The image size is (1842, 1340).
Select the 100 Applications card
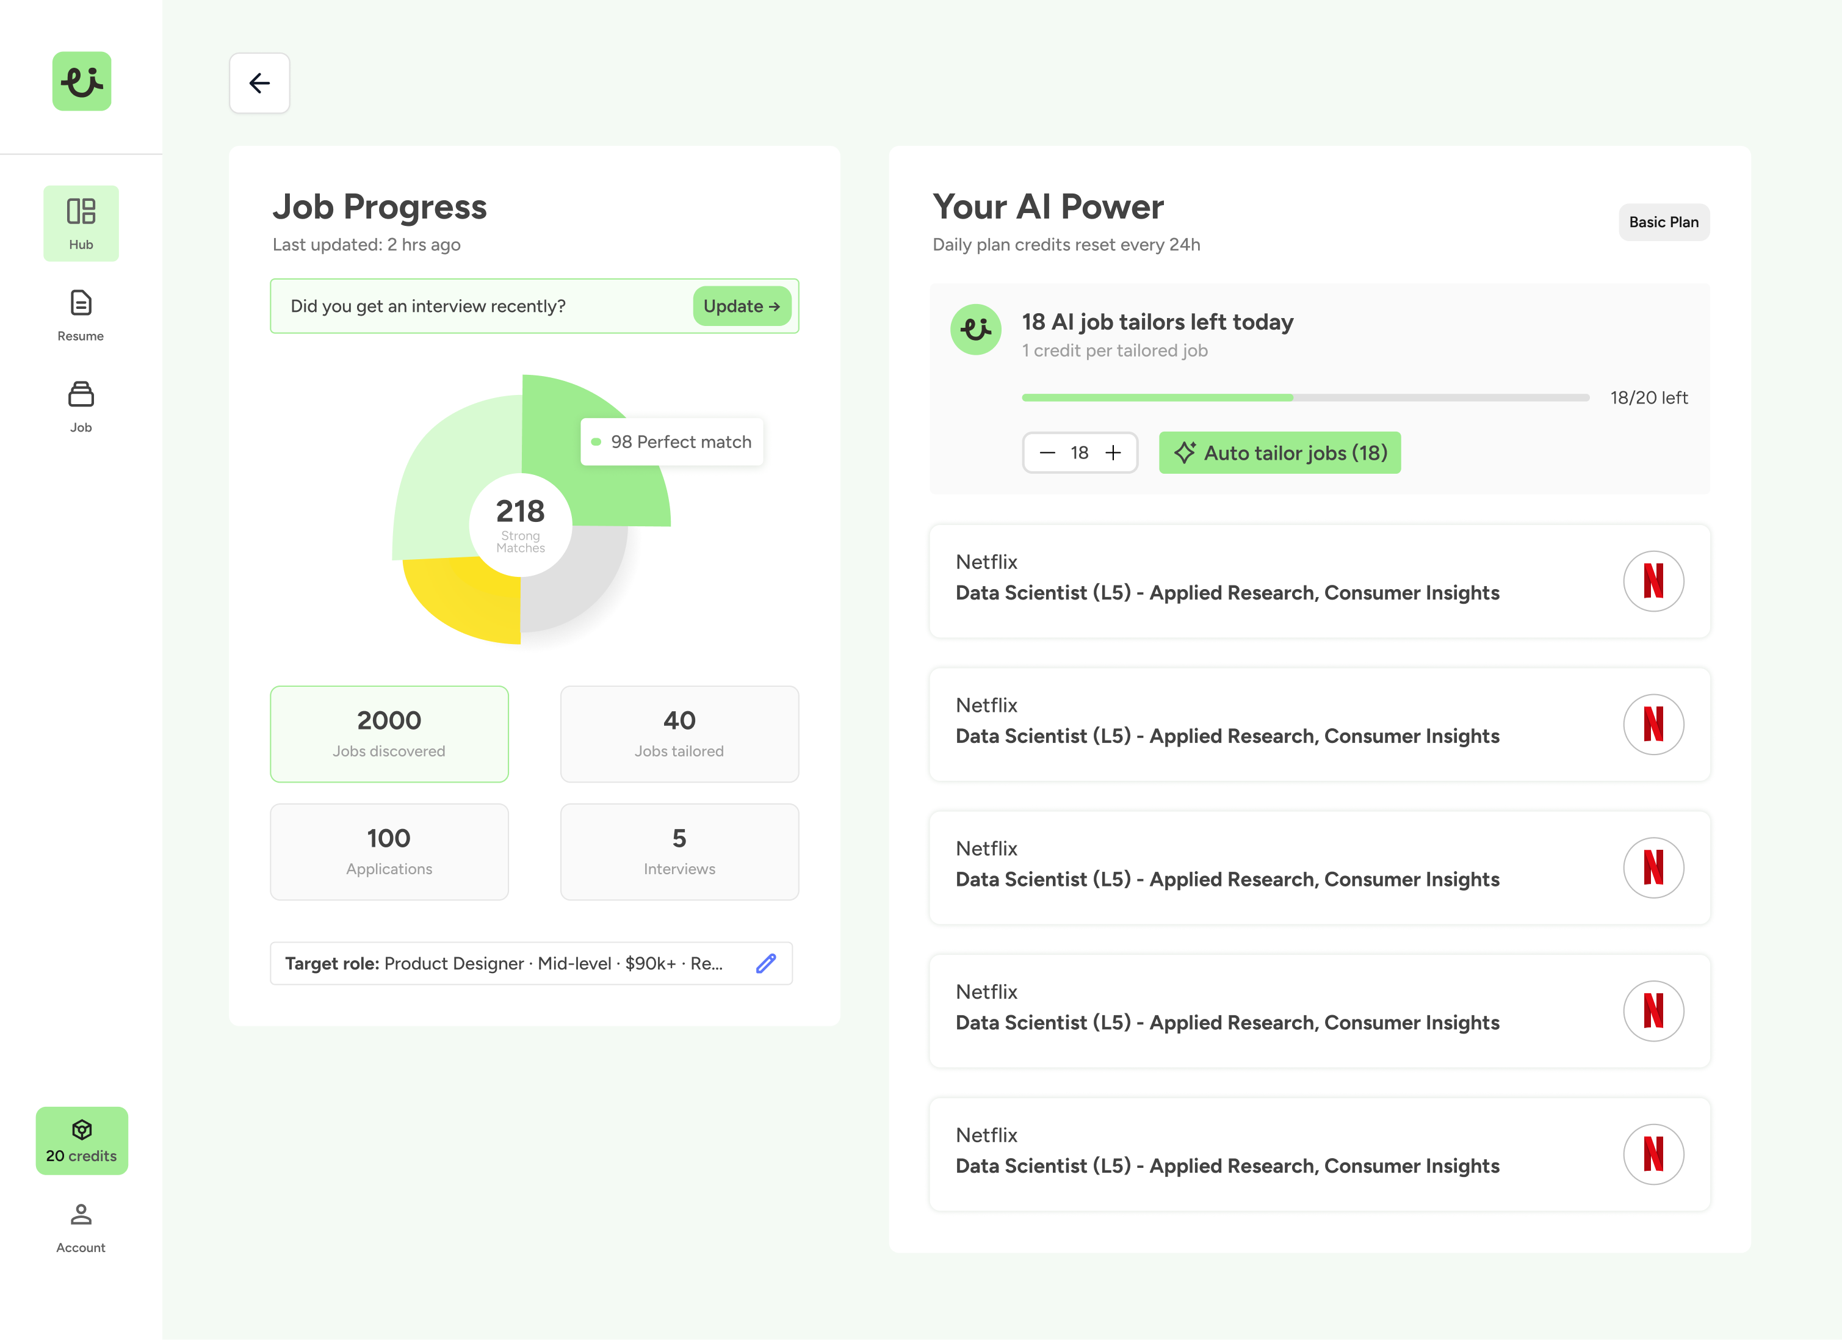click(389, 852)
